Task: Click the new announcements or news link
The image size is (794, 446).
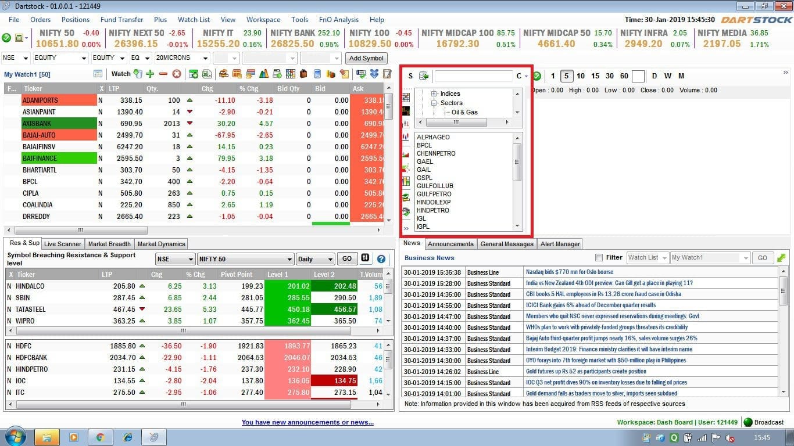Action: (307, 422)
